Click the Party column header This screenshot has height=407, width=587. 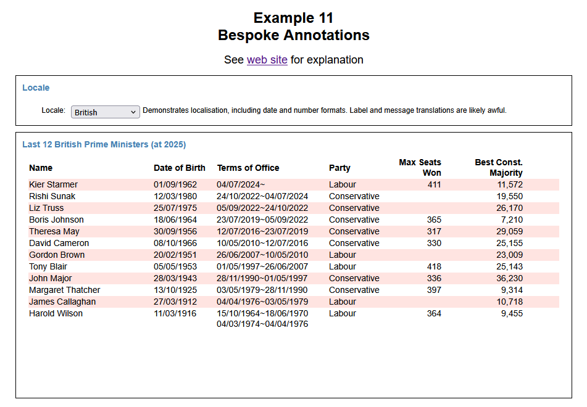(339, 168)
